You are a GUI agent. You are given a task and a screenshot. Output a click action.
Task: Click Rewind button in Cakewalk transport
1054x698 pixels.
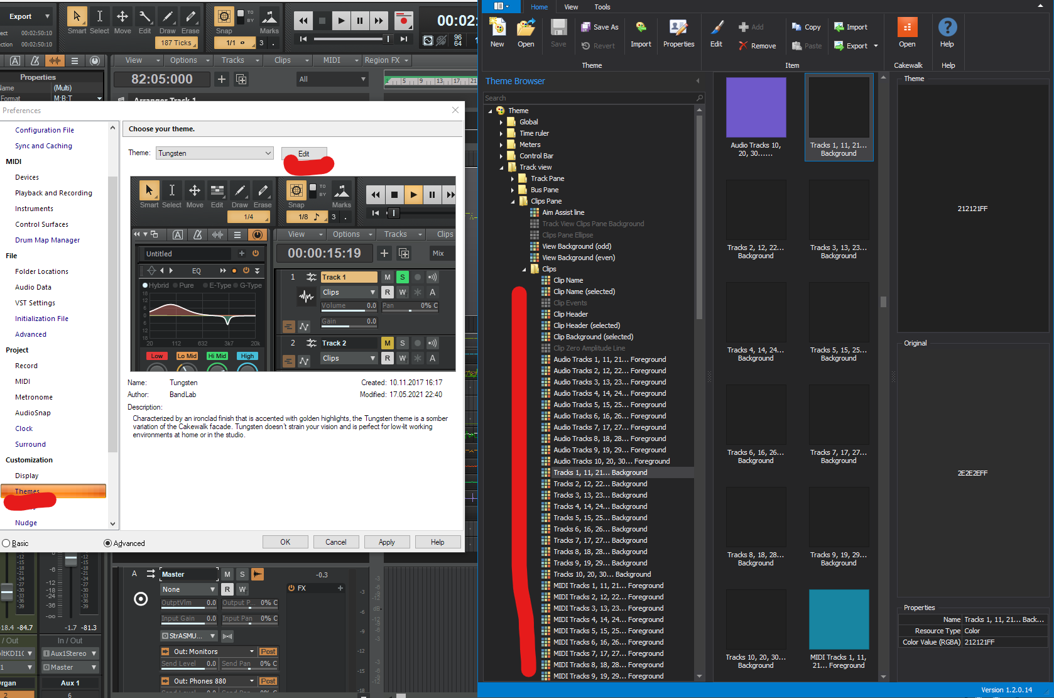pos(303,20)
